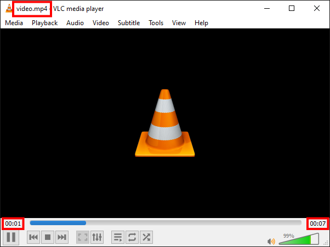Mute audio via speaker icon
This screenshot has height=247, width=330.
click(x=271, y=242)
